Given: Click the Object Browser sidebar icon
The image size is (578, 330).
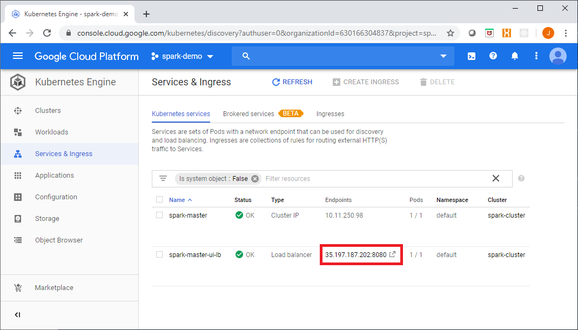Looking at the screenshot, I should [x=18, y=240].
